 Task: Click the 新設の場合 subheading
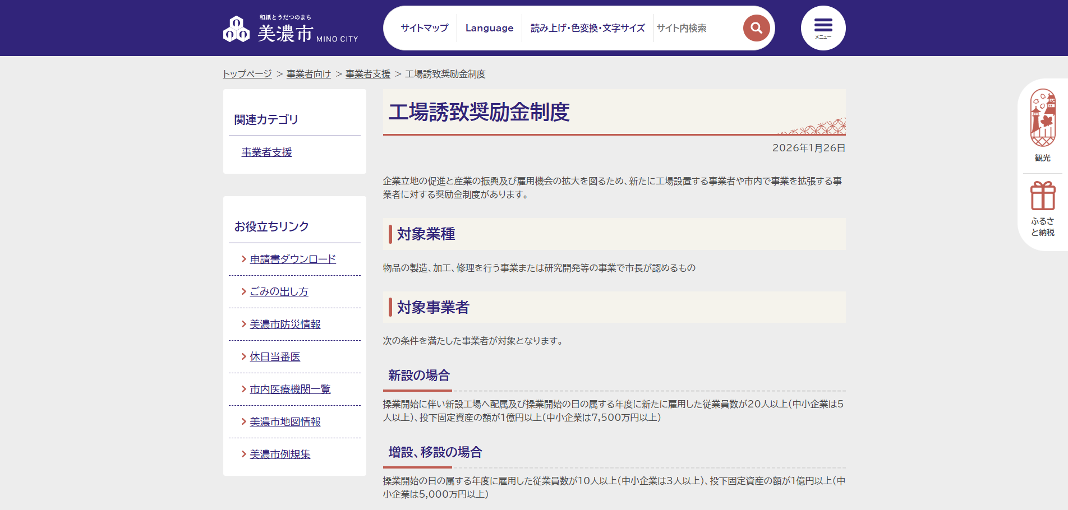point(419,375)
